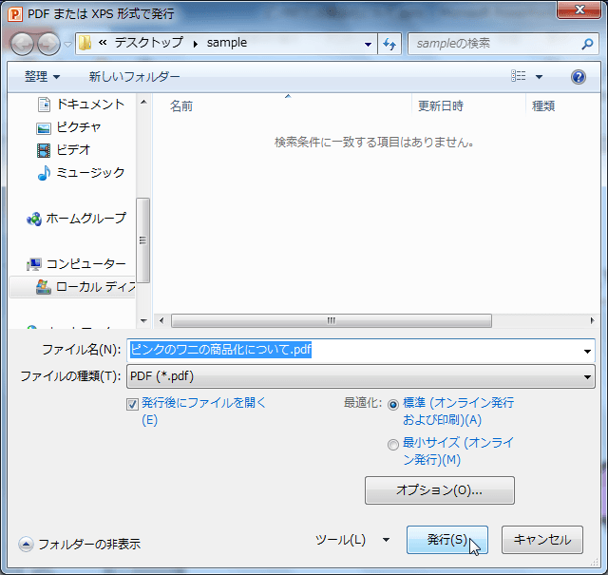This screenshot has width=608, height=575.
Task: Toggle 発行後にファイルを開く checkbox
Action: (132, 404)
